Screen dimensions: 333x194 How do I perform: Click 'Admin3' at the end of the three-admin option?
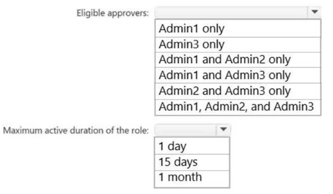(x=294, y=106)
